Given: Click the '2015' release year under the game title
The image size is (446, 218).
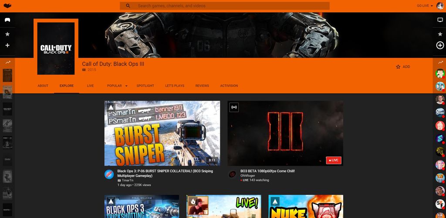Looking at the screenshot, I should pyautogui.click(x=92, y=70).
